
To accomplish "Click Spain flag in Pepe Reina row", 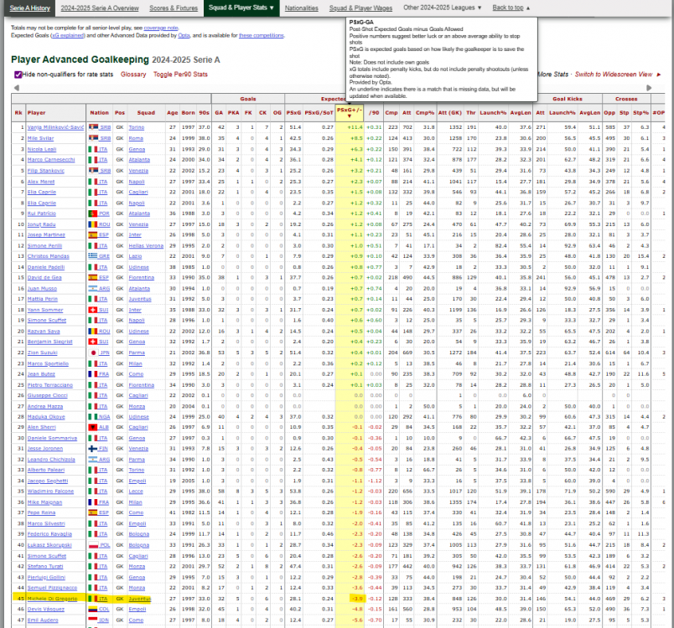I will tap(93, 512).
